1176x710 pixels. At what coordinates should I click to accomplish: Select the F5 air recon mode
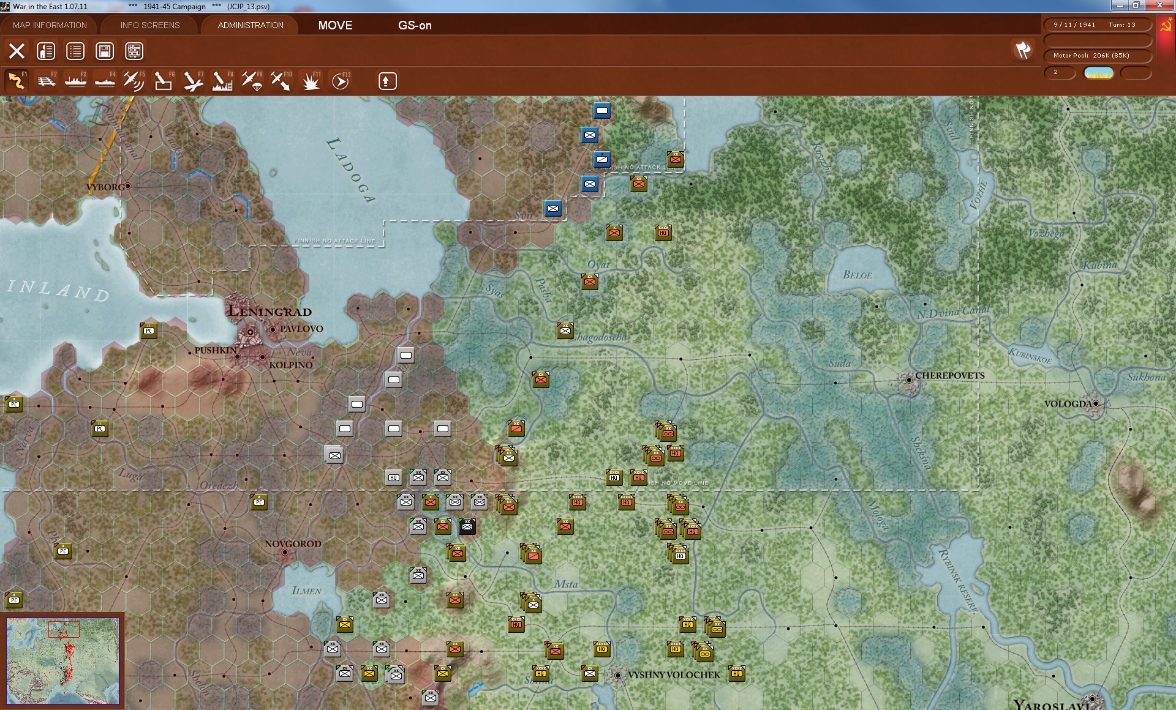(134, 81)
